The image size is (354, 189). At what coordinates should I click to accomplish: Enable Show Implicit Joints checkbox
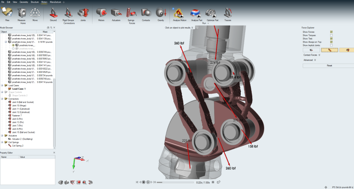click(x=331, y=45)
